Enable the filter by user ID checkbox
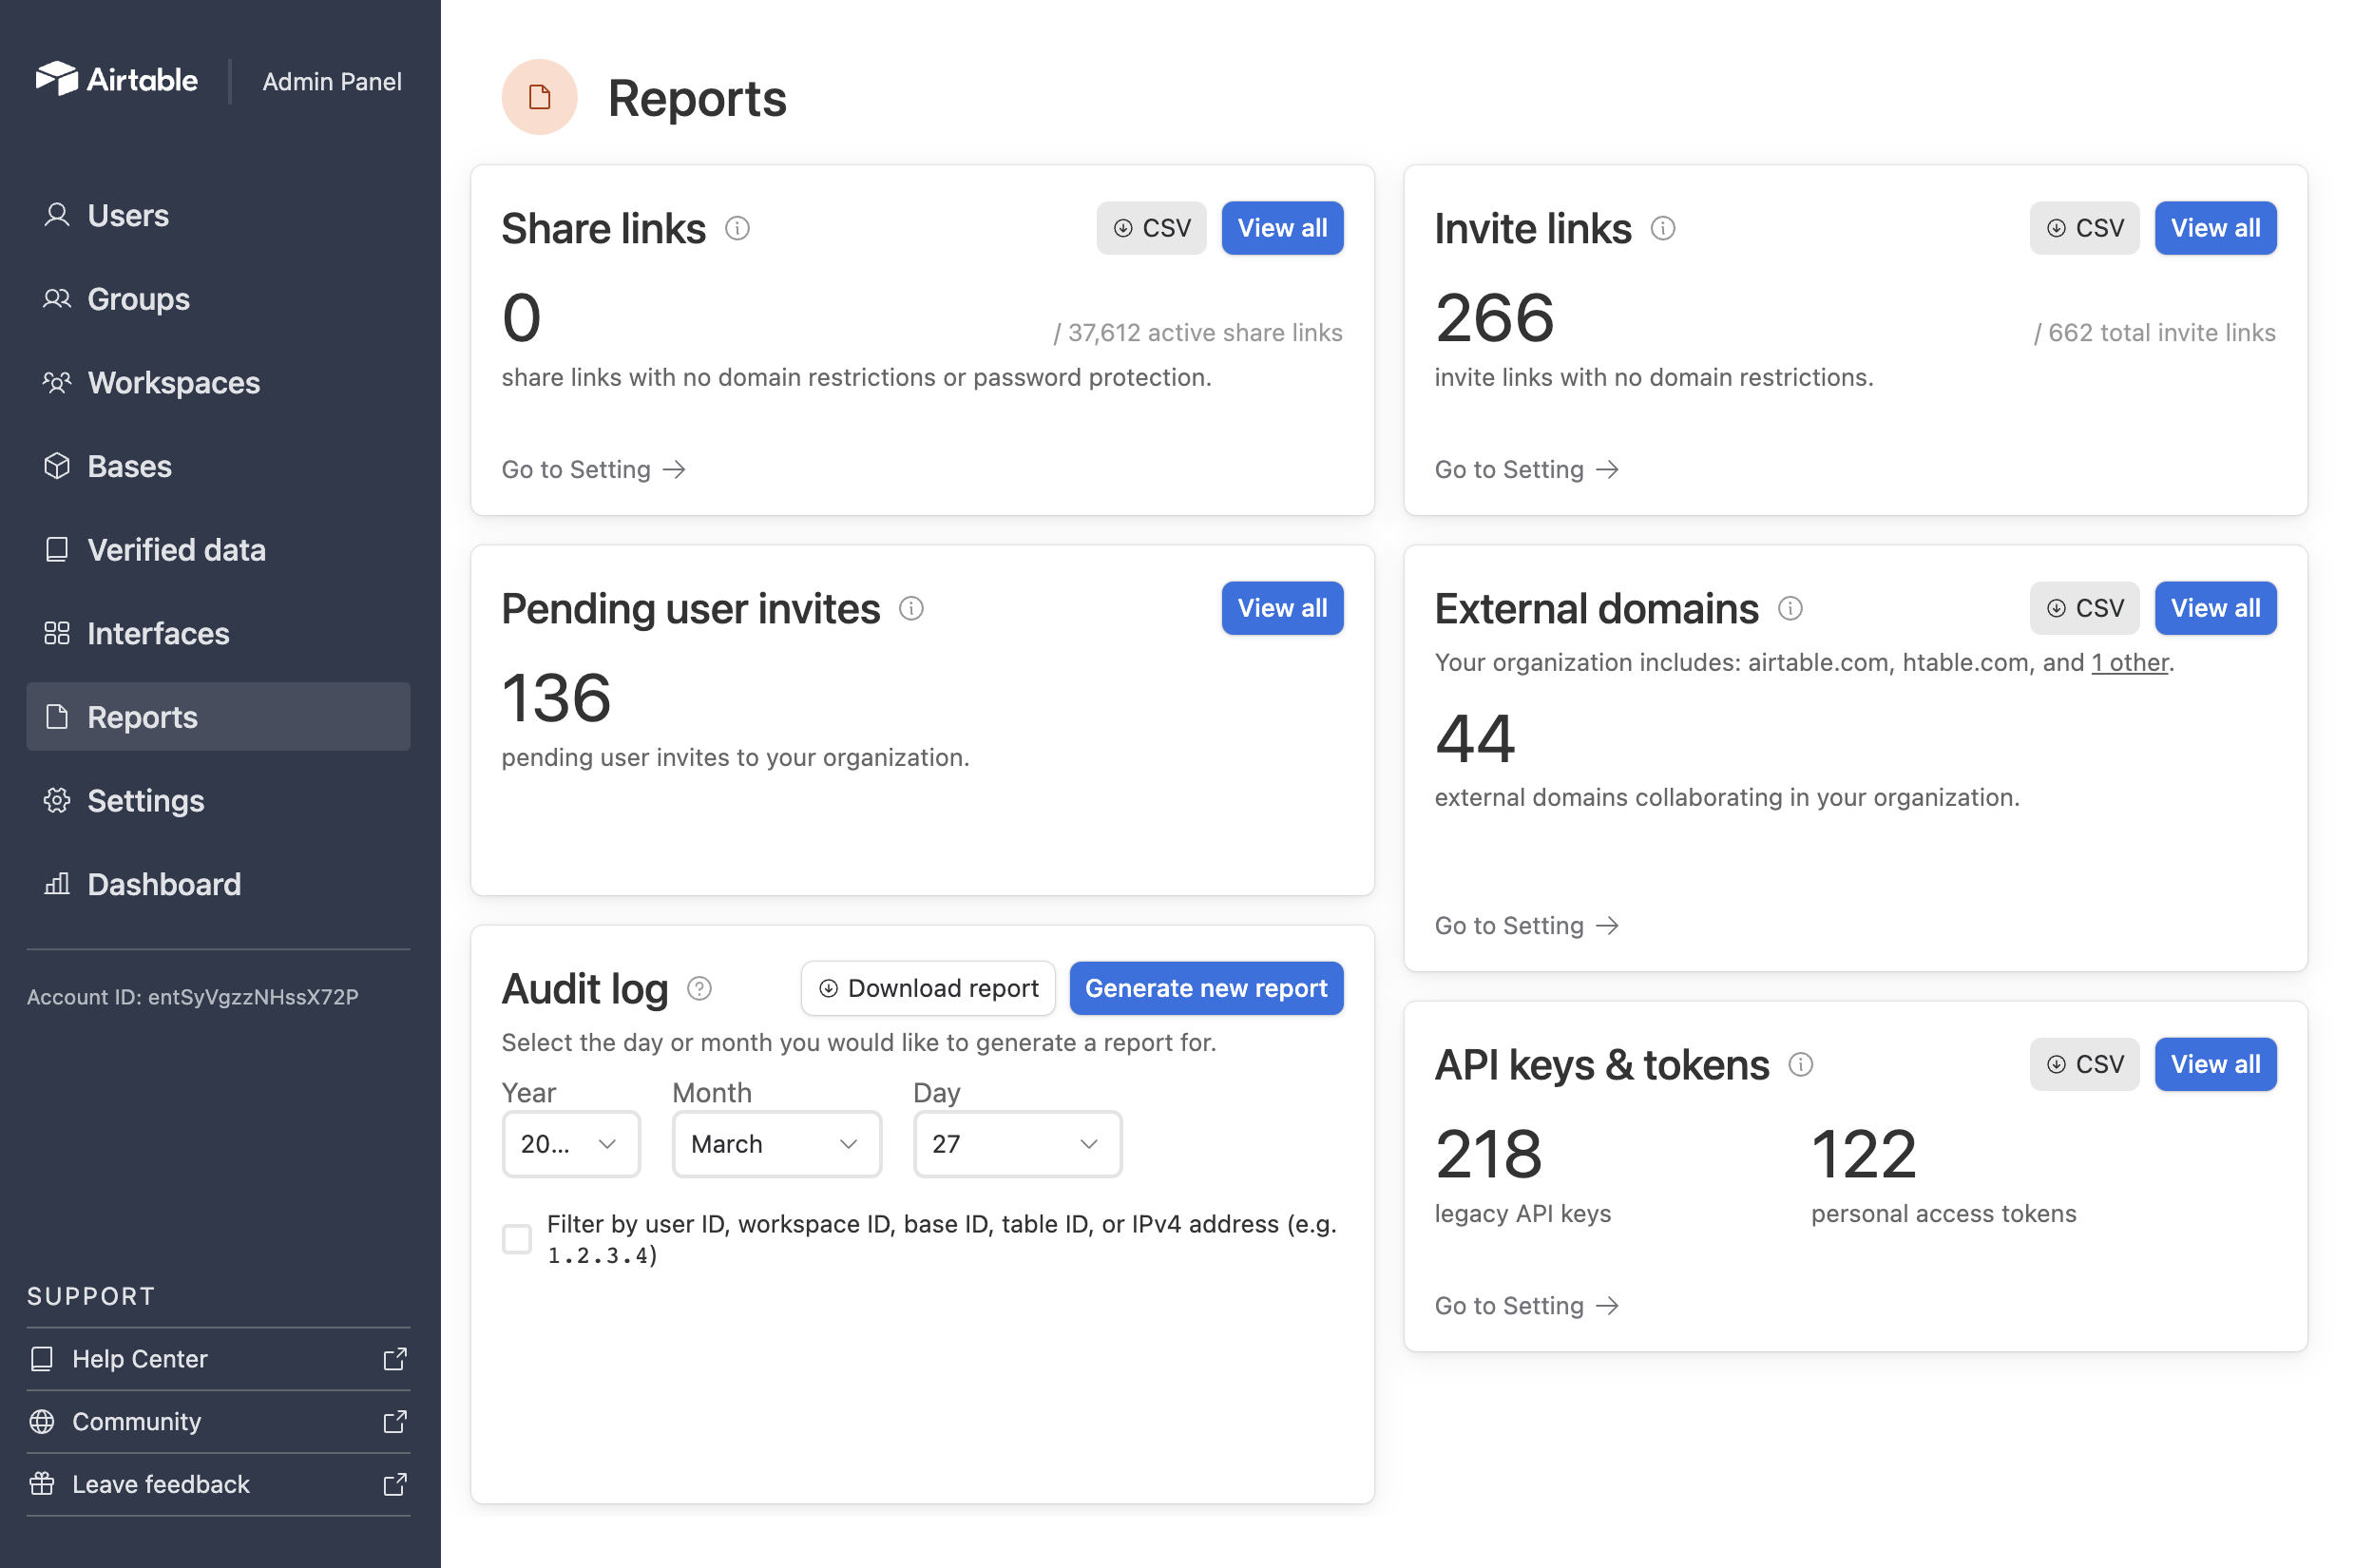2355x1568 pixels. click(516, 1239)
